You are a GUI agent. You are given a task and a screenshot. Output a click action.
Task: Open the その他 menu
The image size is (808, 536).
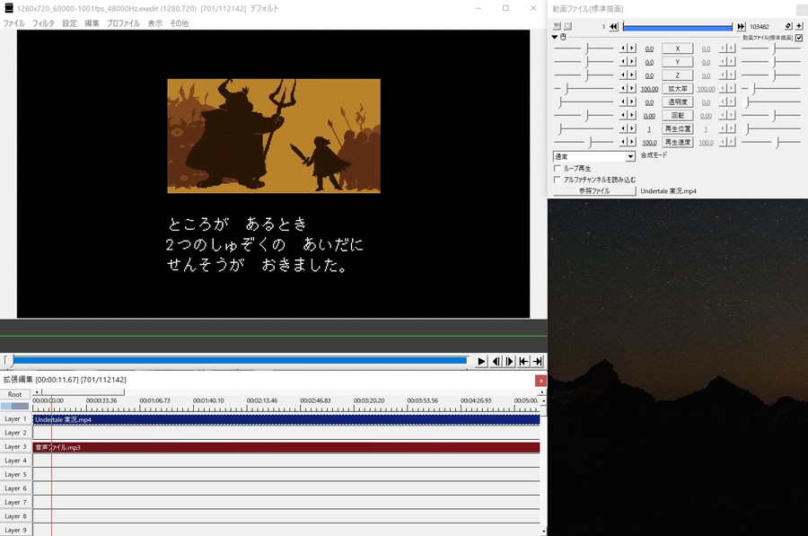click(180, 23)
